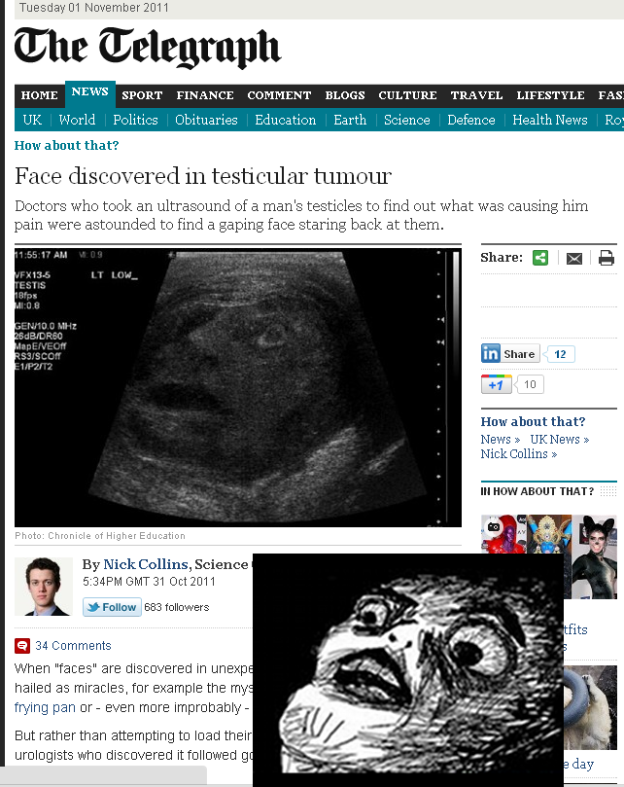Select the NEWS tab

(x=90, y=93)
